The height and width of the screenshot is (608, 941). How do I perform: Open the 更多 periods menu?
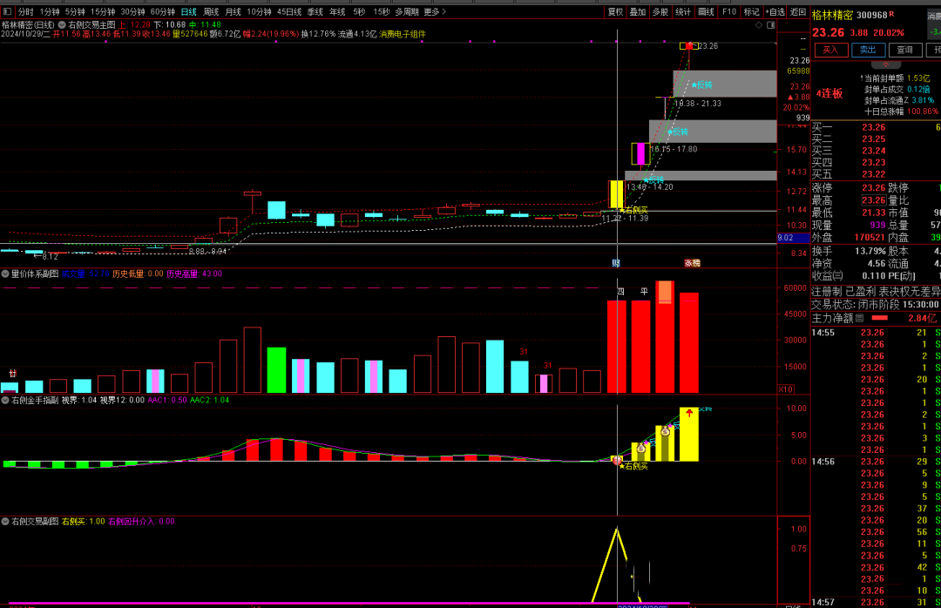point(435,12)
